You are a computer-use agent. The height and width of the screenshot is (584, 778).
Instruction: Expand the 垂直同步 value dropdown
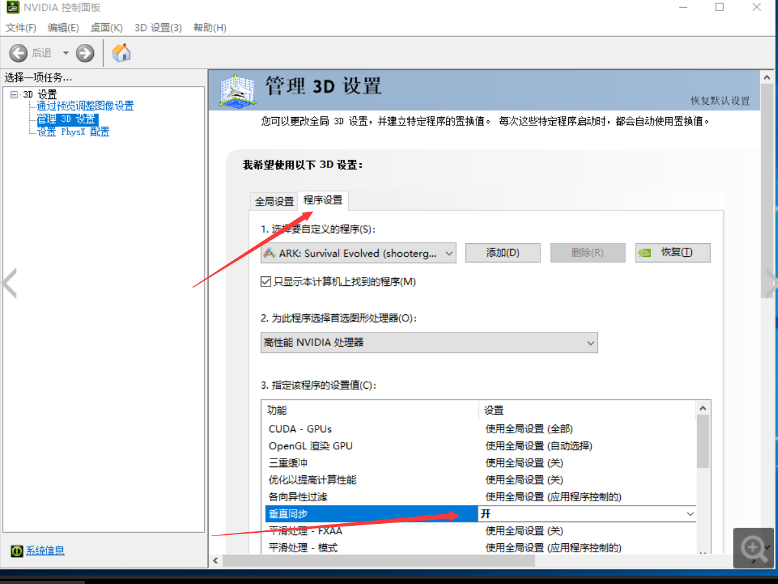[x=689, y=514]
